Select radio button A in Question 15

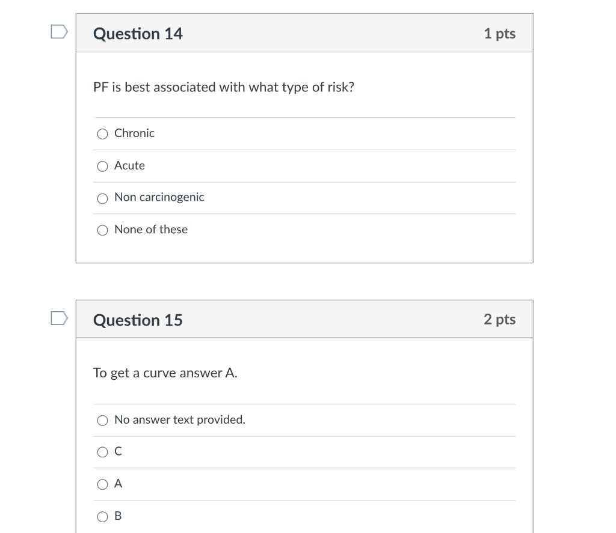tap(103, 484)
